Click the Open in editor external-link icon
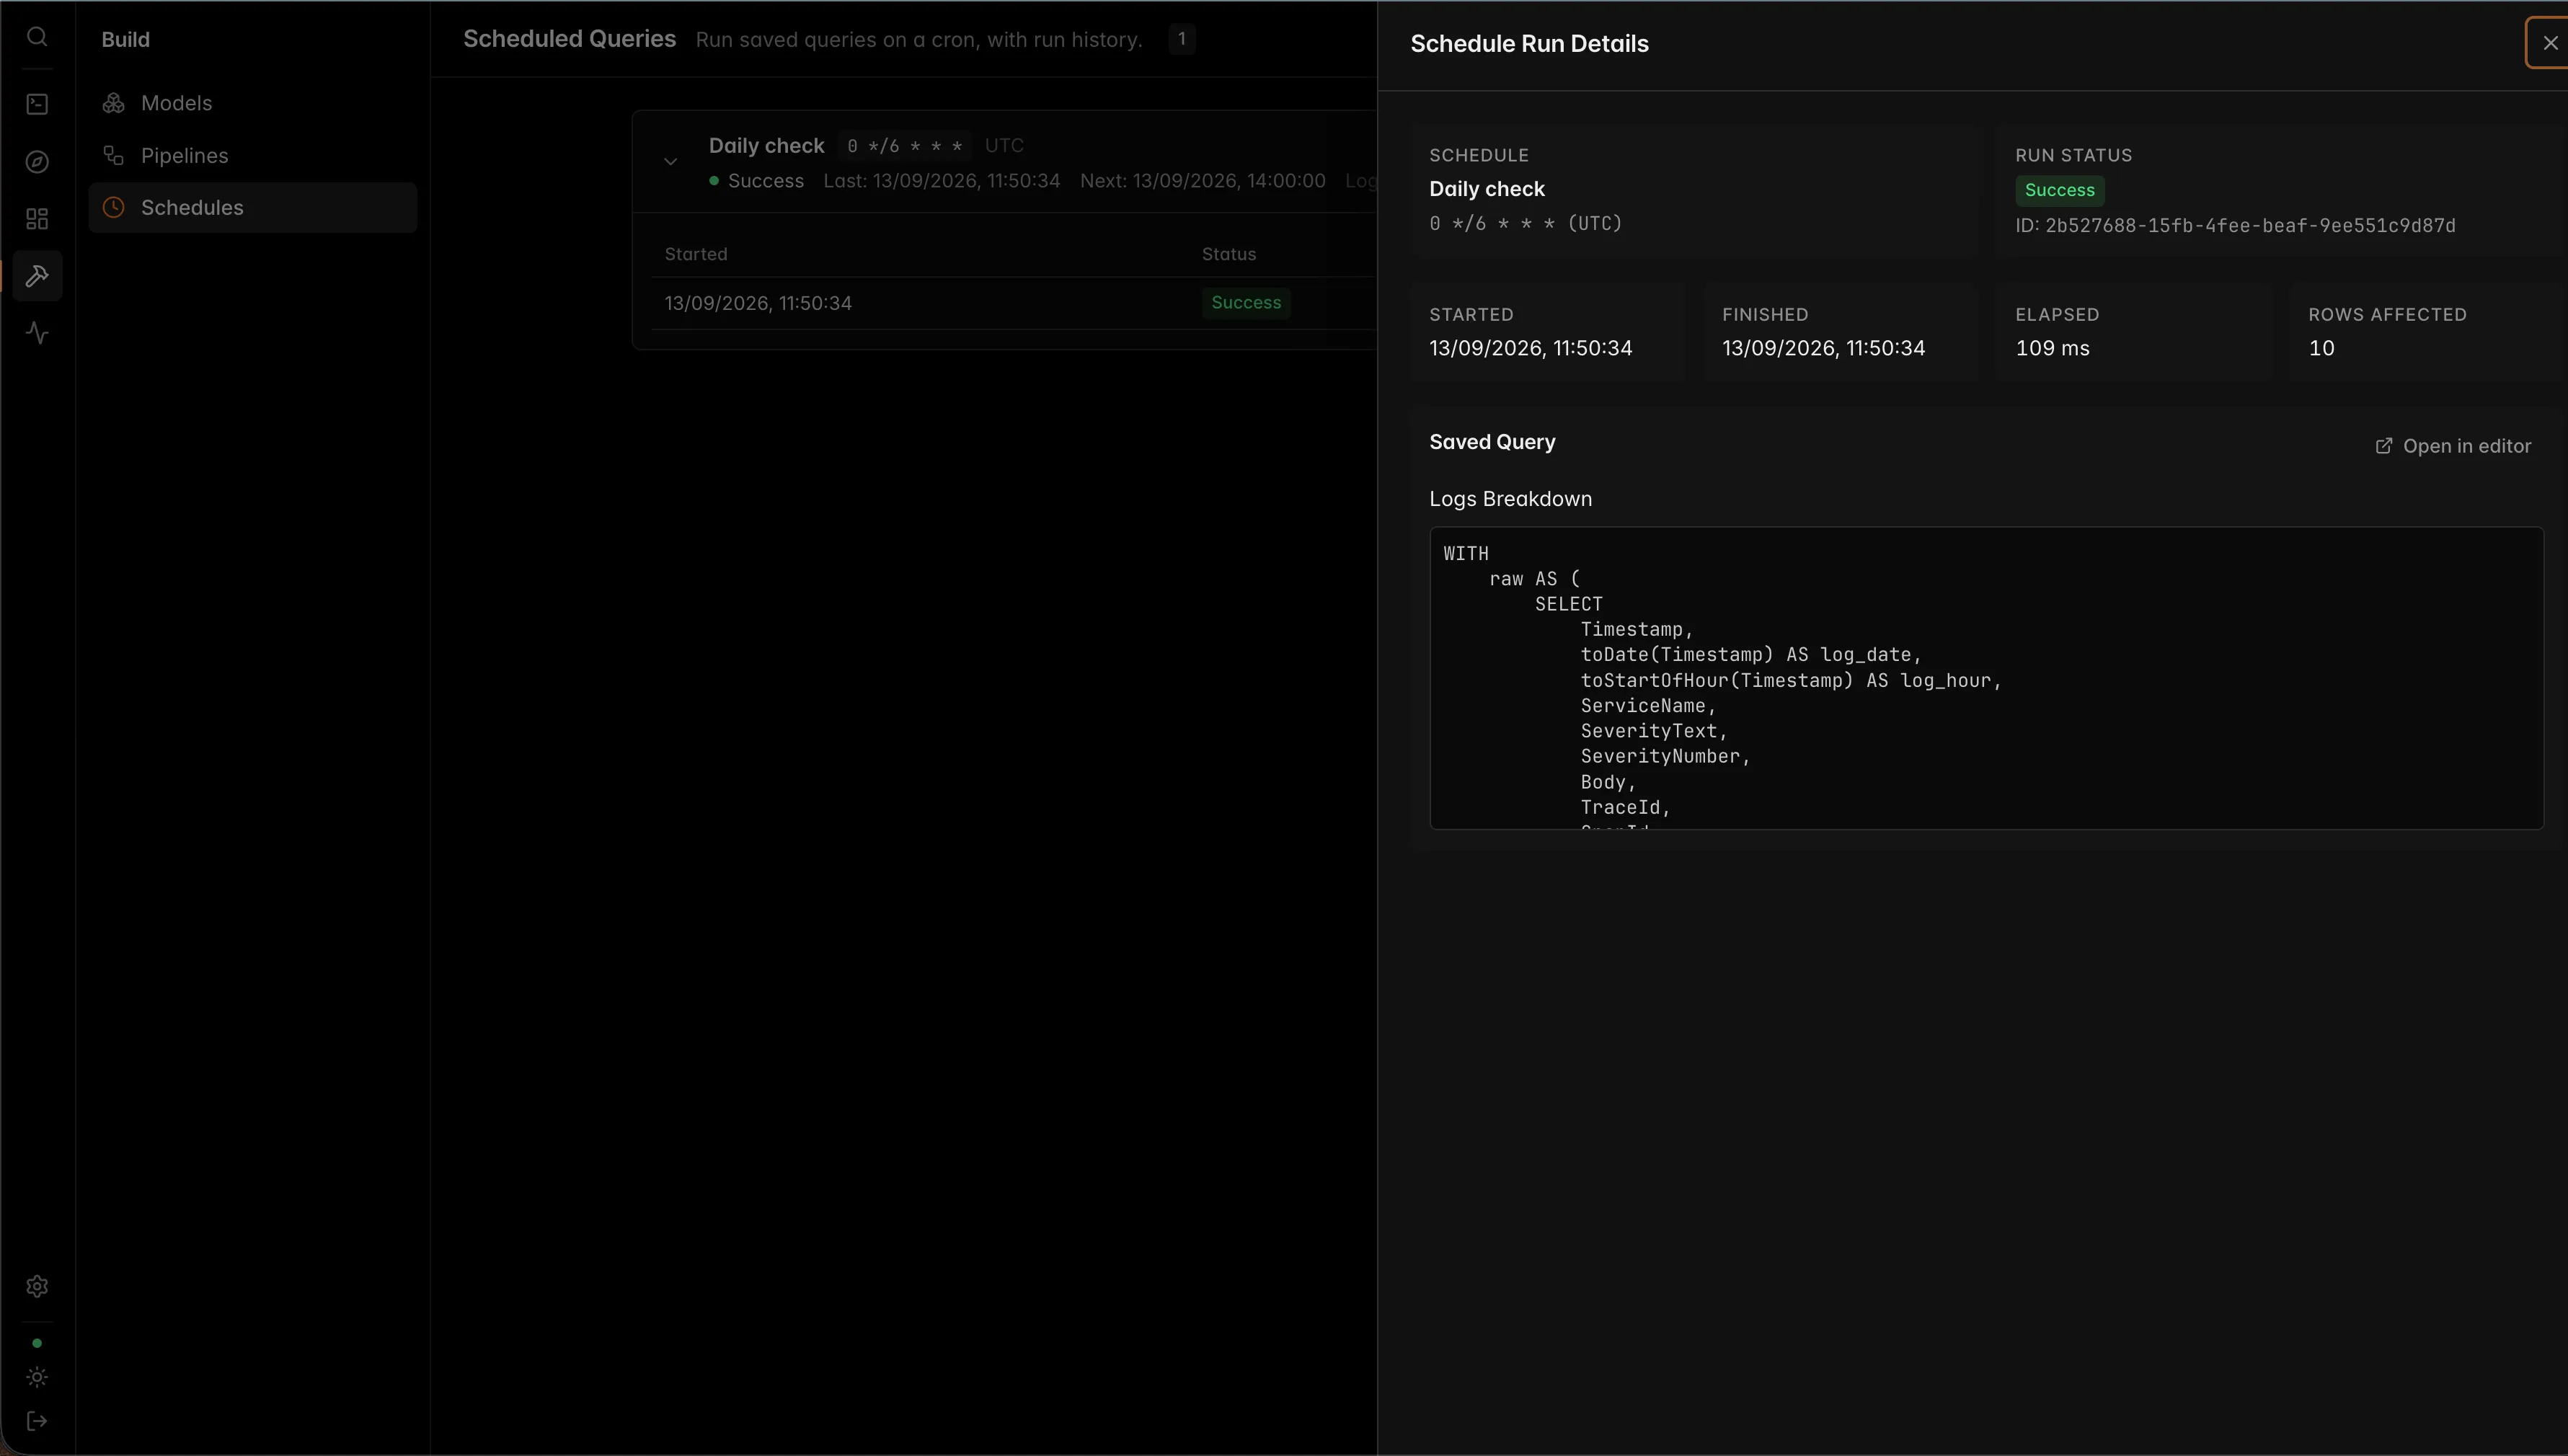 (x=2384, y=446)
